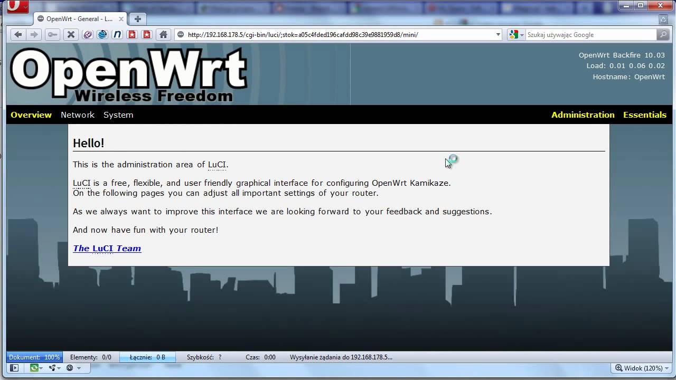Minimize the Opera browser window
676x380 pixels.
pos(626,5)
